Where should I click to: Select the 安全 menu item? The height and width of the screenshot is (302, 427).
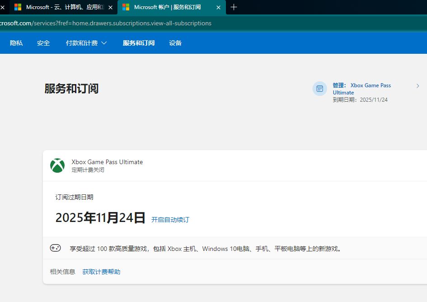pyautogui.click(x=43, y=42)
